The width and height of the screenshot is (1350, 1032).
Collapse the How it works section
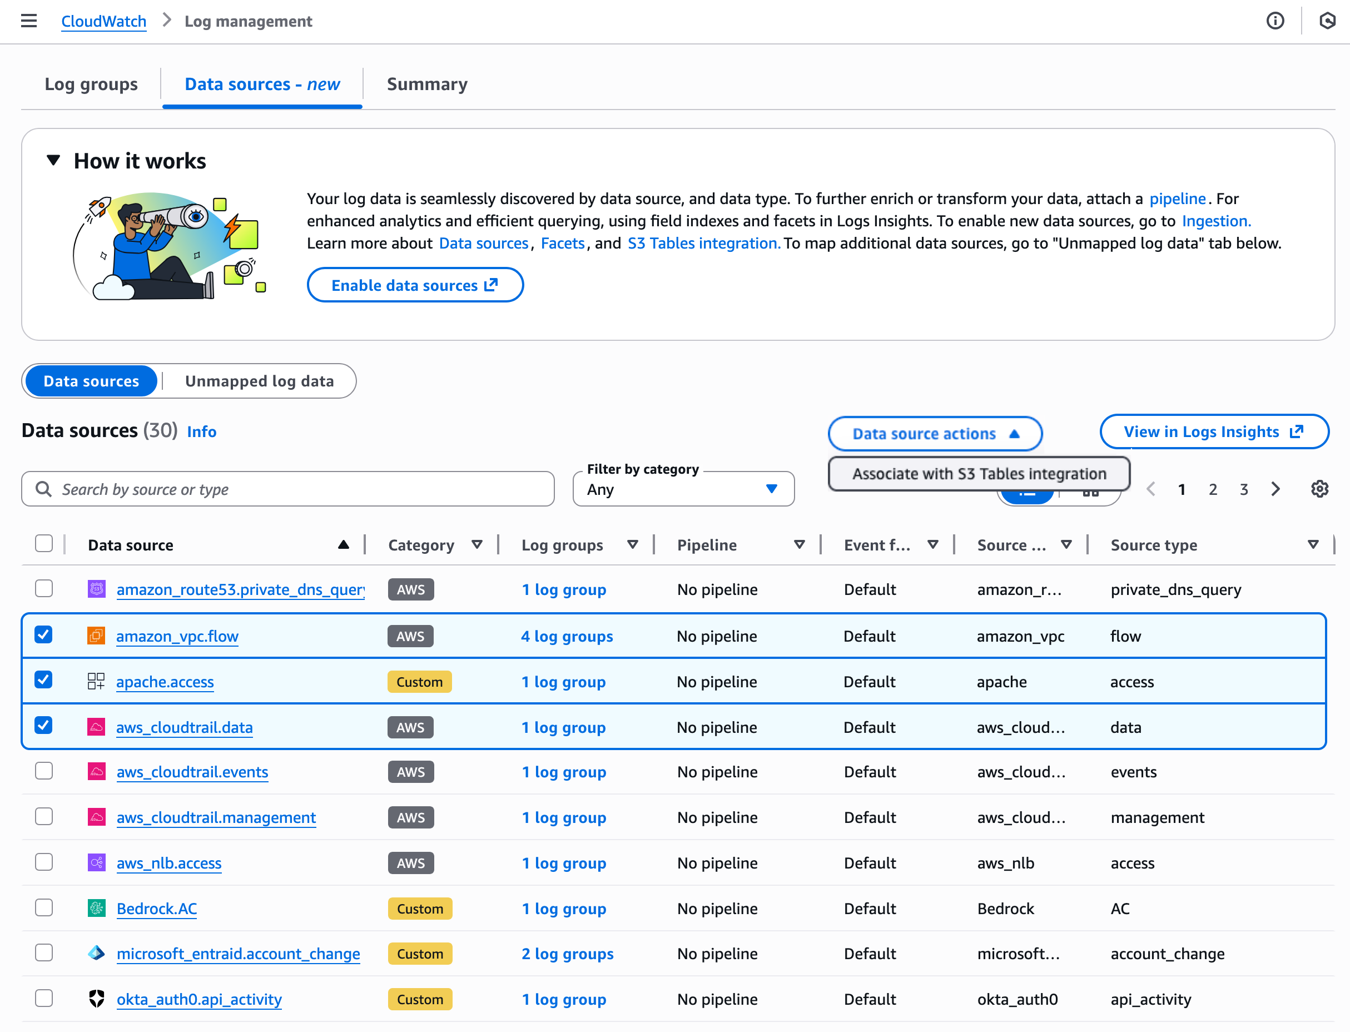53,160
